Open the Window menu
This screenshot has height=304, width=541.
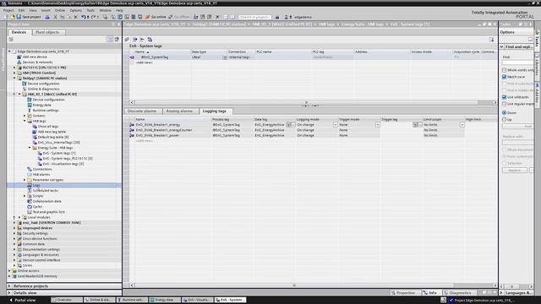pyautogui.click(x=105, y=10)
